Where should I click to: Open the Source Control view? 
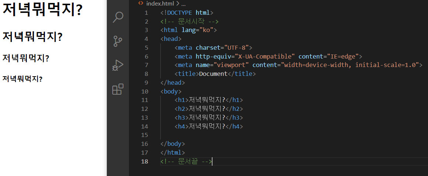118,41
